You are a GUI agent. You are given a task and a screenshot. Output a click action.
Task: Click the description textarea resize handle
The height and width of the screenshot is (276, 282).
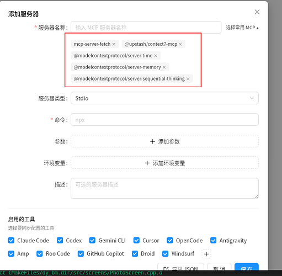point(257,197)
